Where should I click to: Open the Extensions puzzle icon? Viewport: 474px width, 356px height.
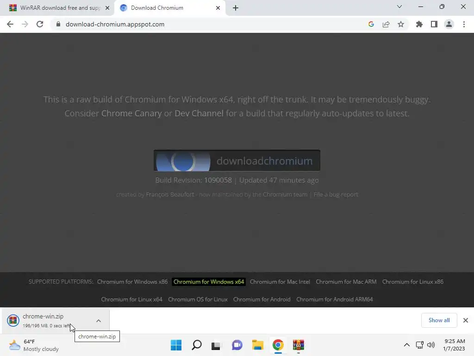pyautogui.click(x=419, y=24)
